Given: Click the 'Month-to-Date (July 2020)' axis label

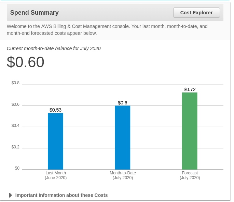Looking at the screenshot, I should [x=123, y=175].
